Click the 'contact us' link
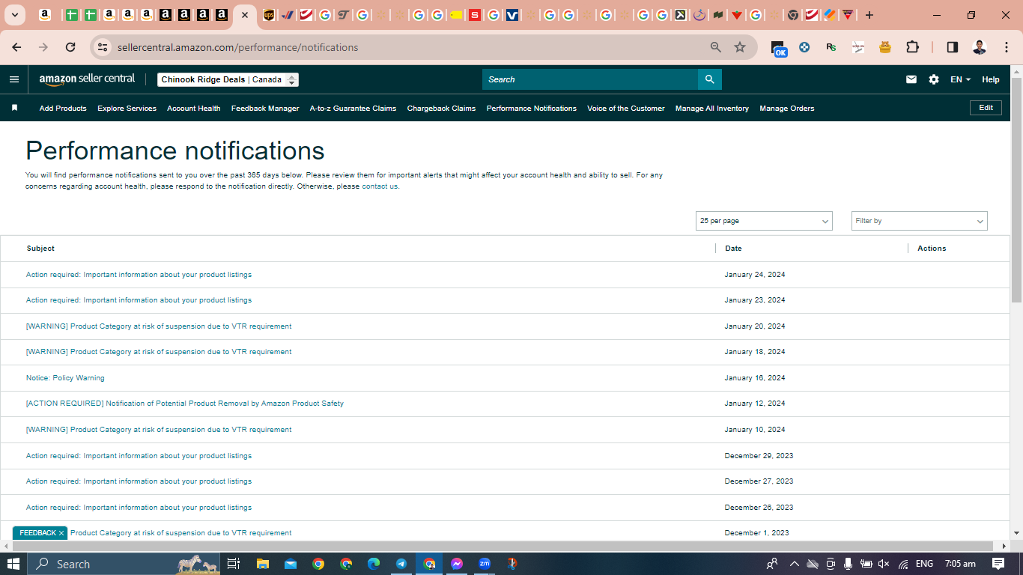The height and width of the screenshot is (575, 1023). pos(380,186)
